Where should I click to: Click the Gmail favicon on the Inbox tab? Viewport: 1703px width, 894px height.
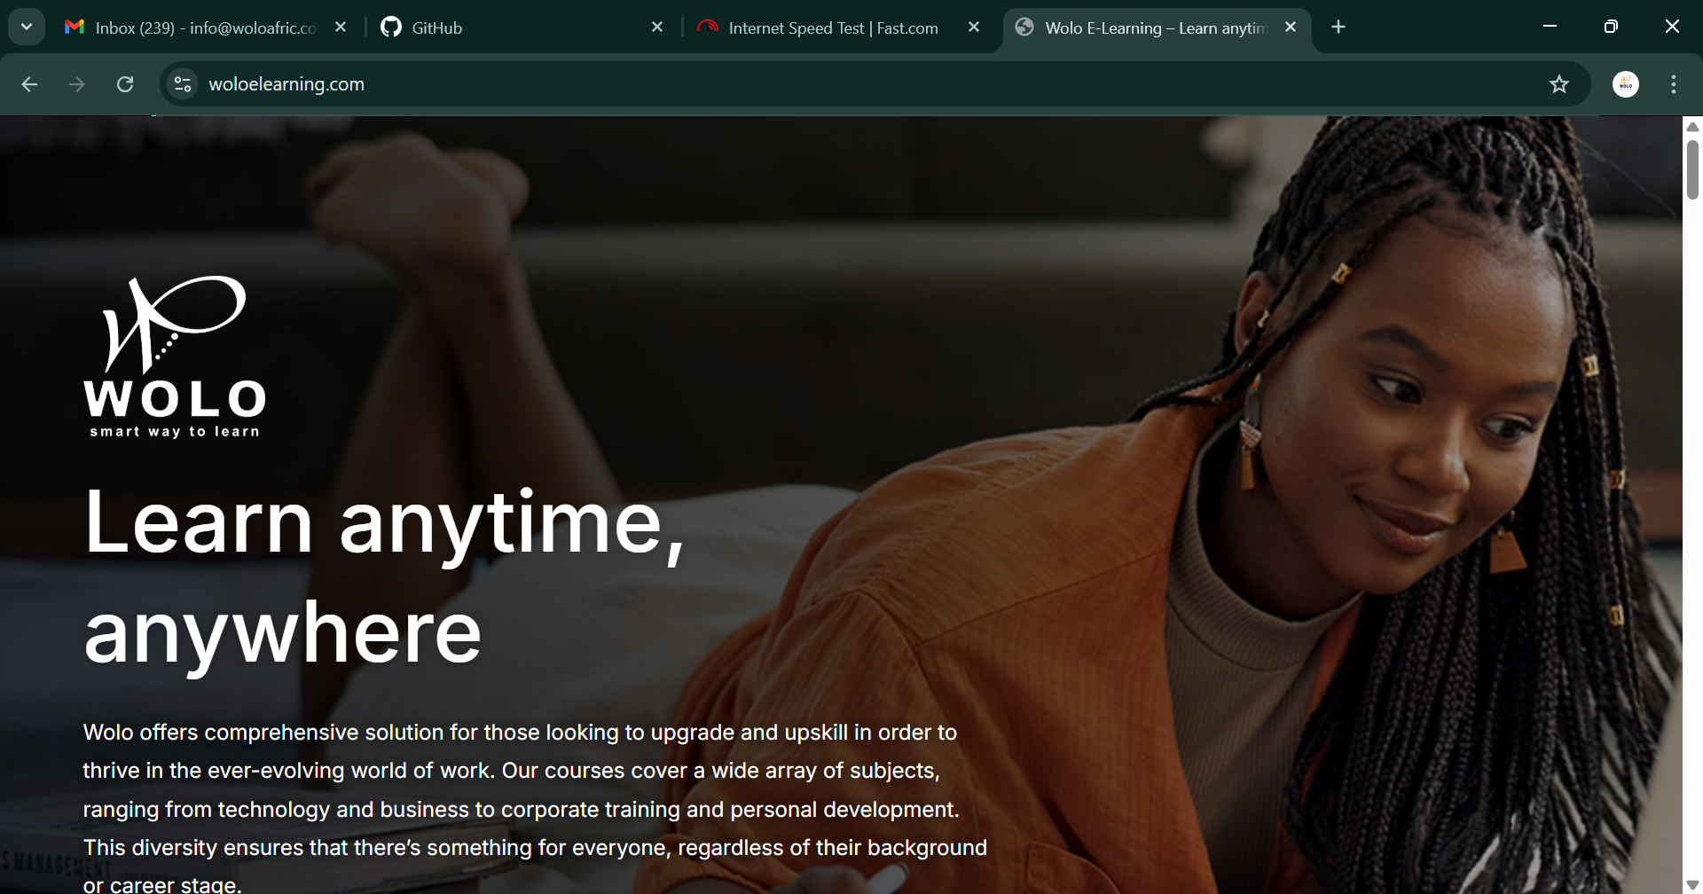(x=75, y=27)
